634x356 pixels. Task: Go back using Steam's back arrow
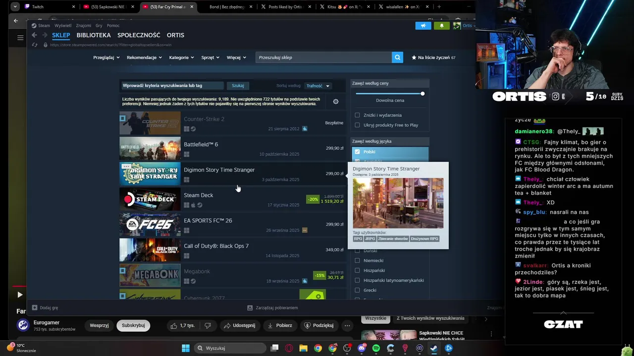(34, 35)
